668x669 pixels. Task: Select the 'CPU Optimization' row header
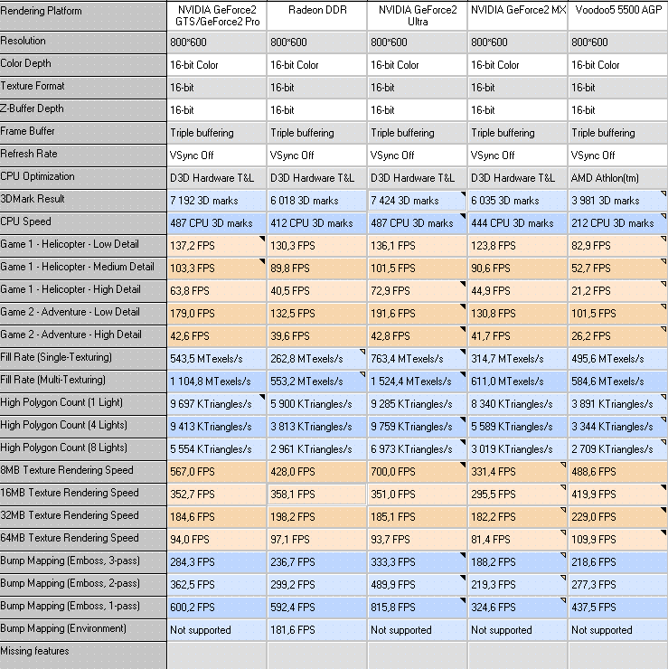tap(83, 178)
